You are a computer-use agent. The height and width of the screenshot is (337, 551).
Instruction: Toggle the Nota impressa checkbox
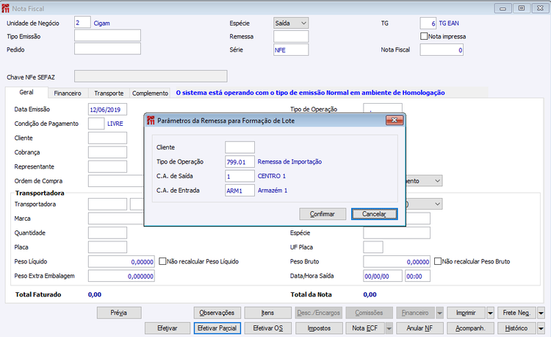click(424, 36)
